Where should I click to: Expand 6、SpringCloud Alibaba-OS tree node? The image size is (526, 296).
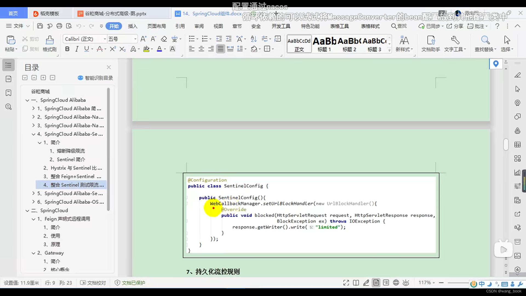point(33,202)
